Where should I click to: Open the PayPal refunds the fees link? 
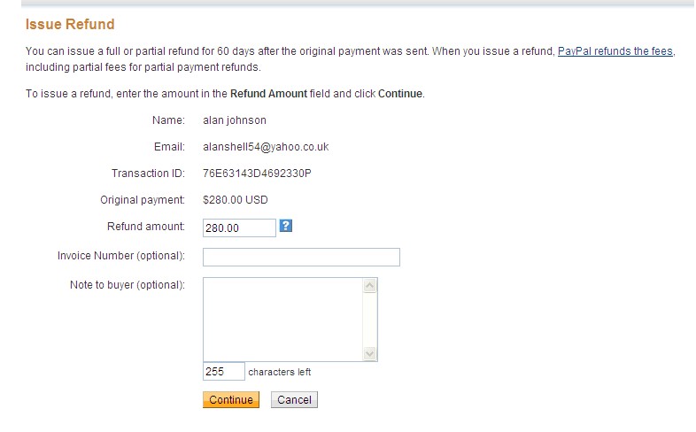(x=615, y=52)
